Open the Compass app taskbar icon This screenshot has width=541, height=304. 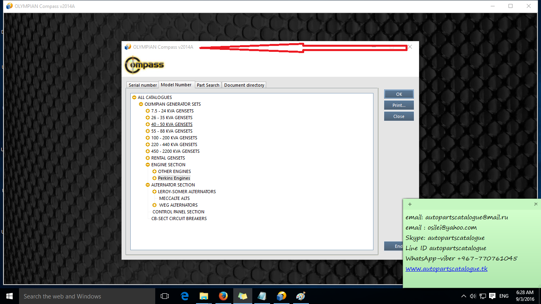[281, 296]
